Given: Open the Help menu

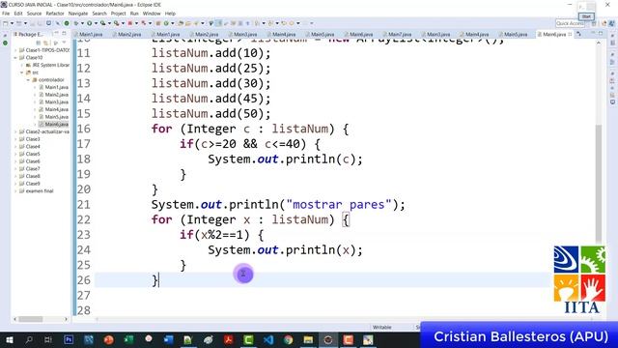Looking at the screenshot, I should pyautogui.click(x=170, y=14).
